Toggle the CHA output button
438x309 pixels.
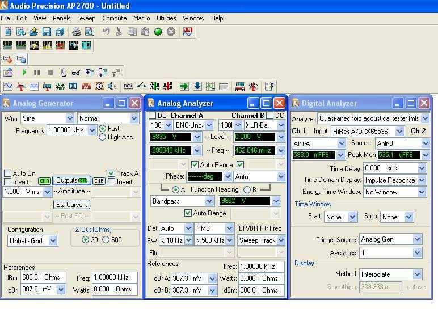[x=44, y=181]
